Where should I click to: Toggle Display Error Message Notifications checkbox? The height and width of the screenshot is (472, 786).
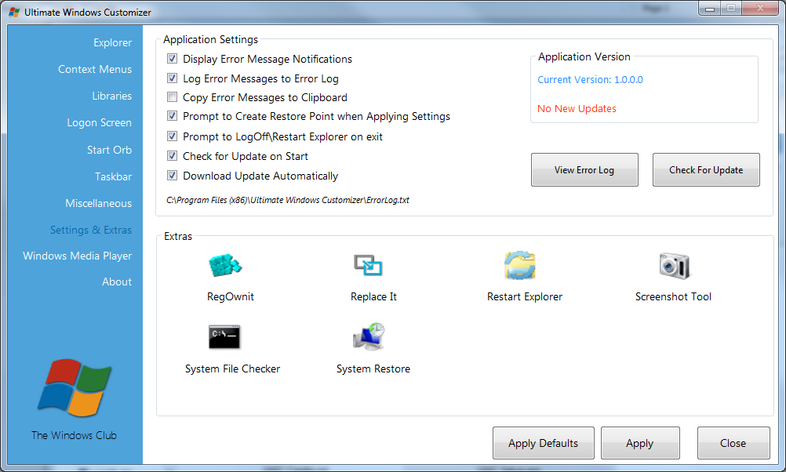172,59
